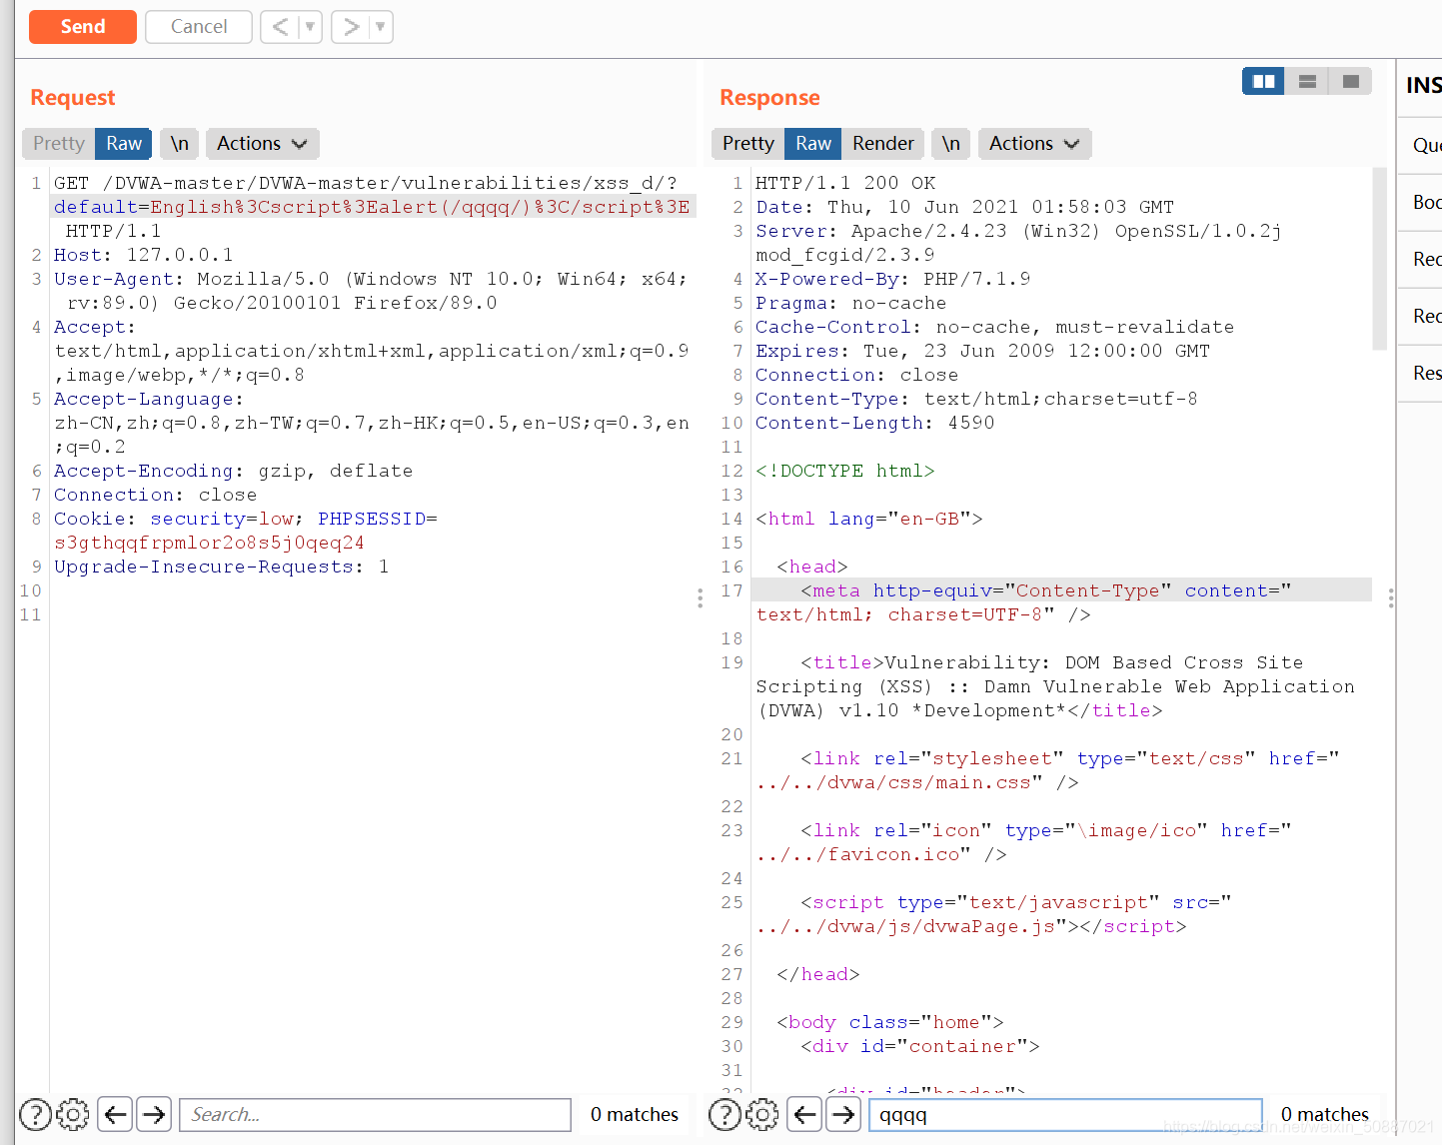Click the Accept-Encoding: gzip, deflate line
Screen dimensions: 1442x1145
tap(233, 471)
